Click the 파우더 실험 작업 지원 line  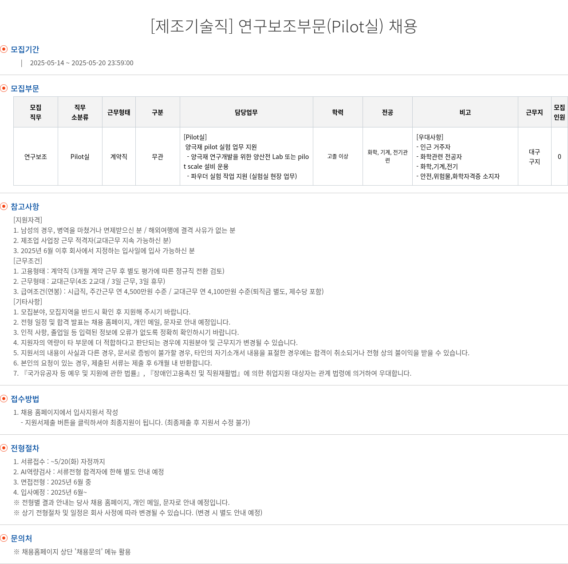(242, 176)
